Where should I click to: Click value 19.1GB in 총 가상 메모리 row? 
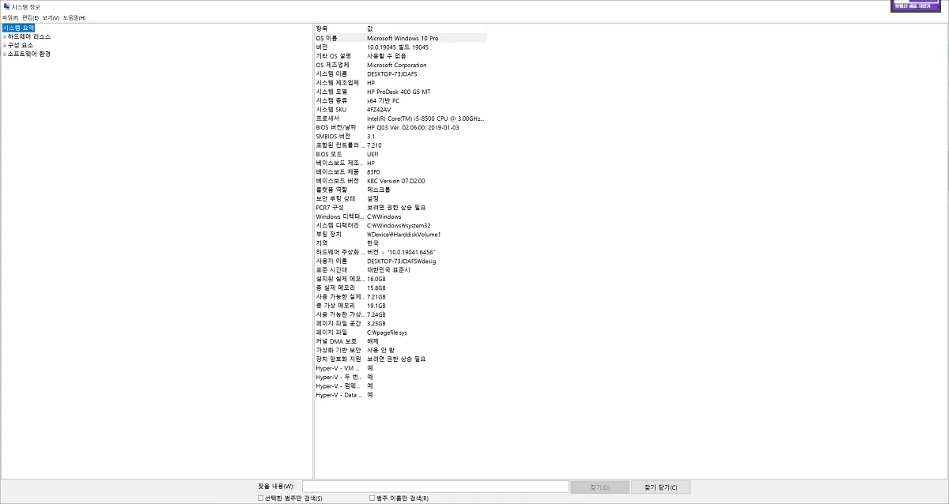376,305
